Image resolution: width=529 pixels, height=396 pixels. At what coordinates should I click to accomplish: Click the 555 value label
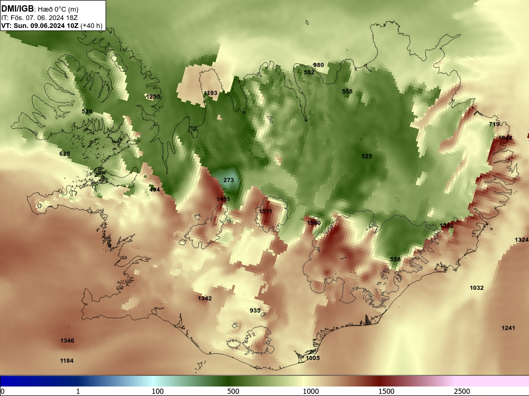click(347, 91)
